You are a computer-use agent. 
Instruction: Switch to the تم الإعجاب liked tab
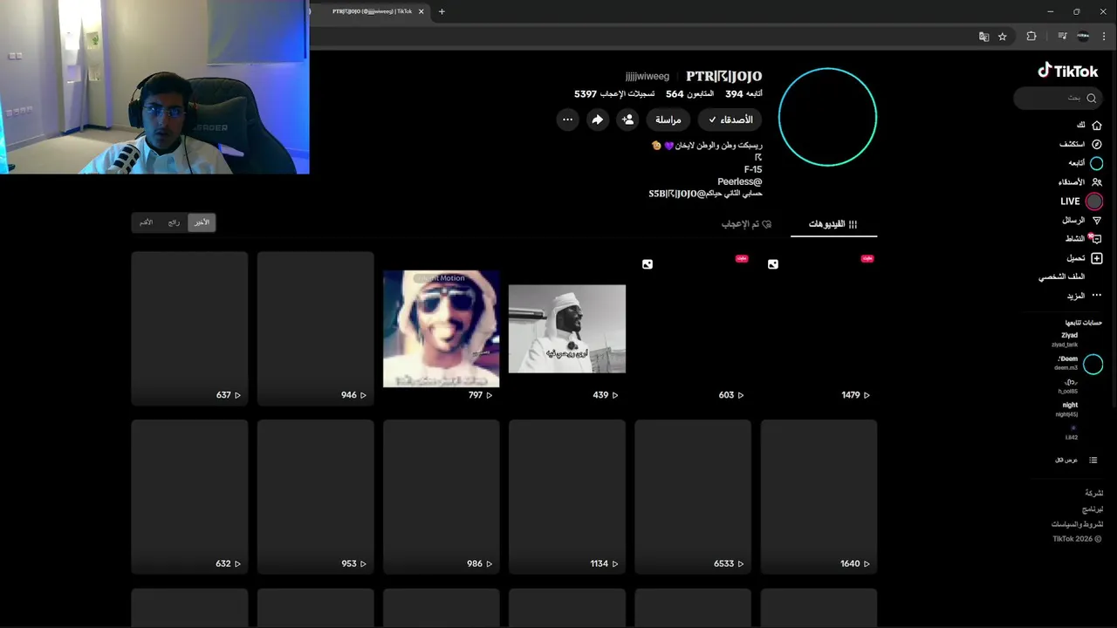click(x=746, y=224)
